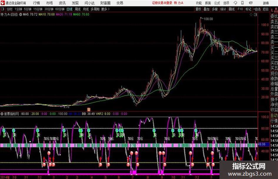Click the 复权 toolbar button

pyautogui.click(x=198, y=9)
